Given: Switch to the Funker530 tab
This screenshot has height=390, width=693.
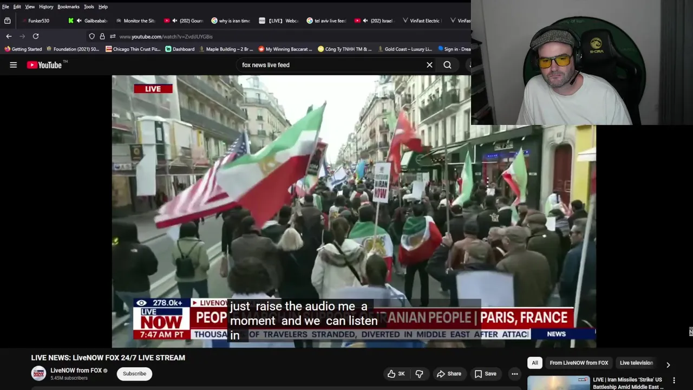Looking at the screenshot, I should (x=38, y=21).
